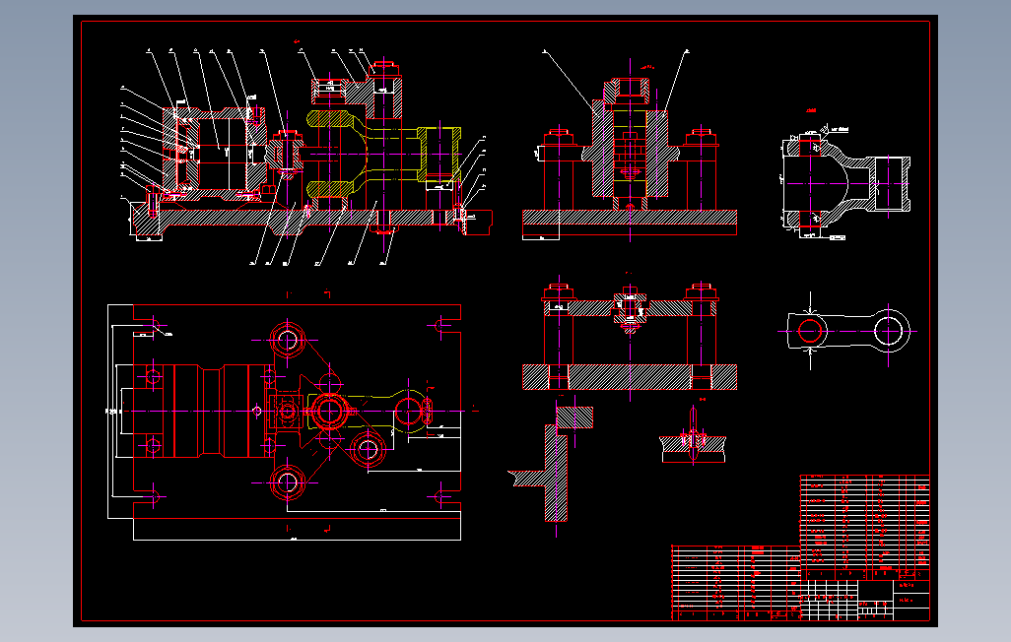Screen dimensions: 1011x642
Task: Select the title block in the bottom-right corner
Action: tap(865, 600)
